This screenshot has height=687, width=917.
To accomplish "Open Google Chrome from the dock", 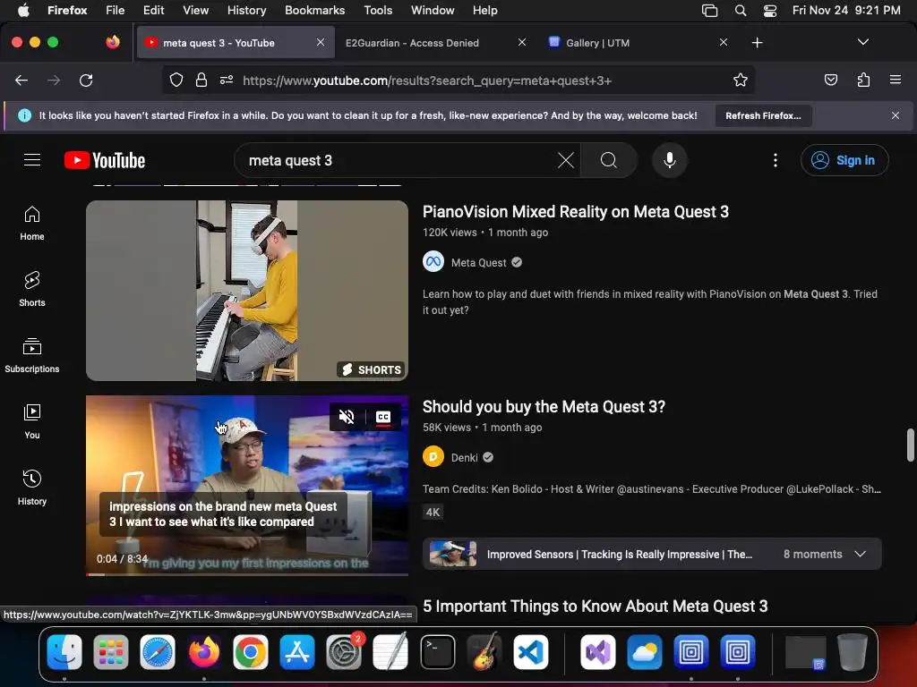I will click(251, 651).
